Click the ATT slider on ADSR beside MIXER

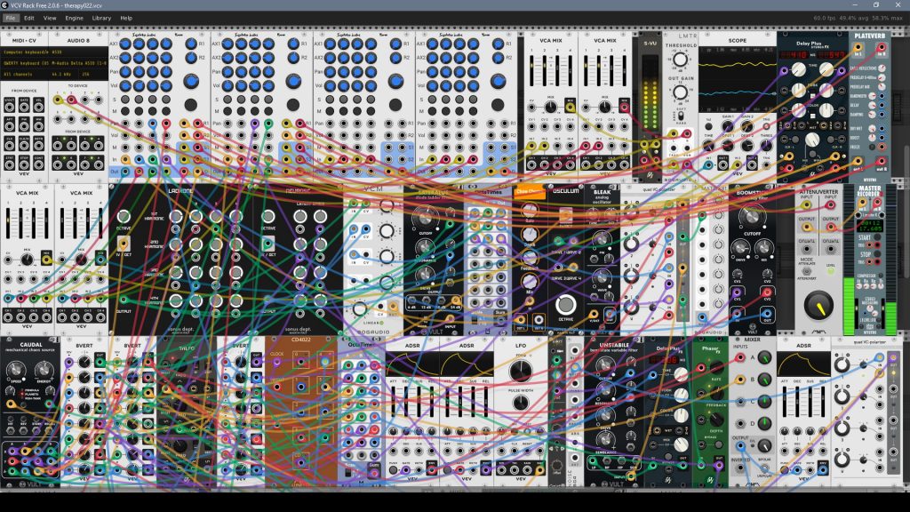786,401
